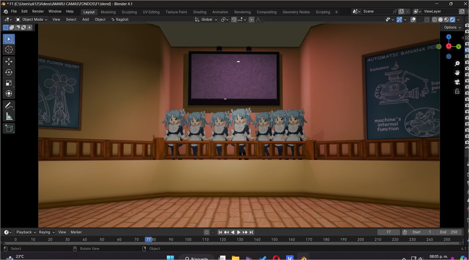Click the frame 77 playhead marker
This screenshot has height=260, width=469.
pos(148,239)
